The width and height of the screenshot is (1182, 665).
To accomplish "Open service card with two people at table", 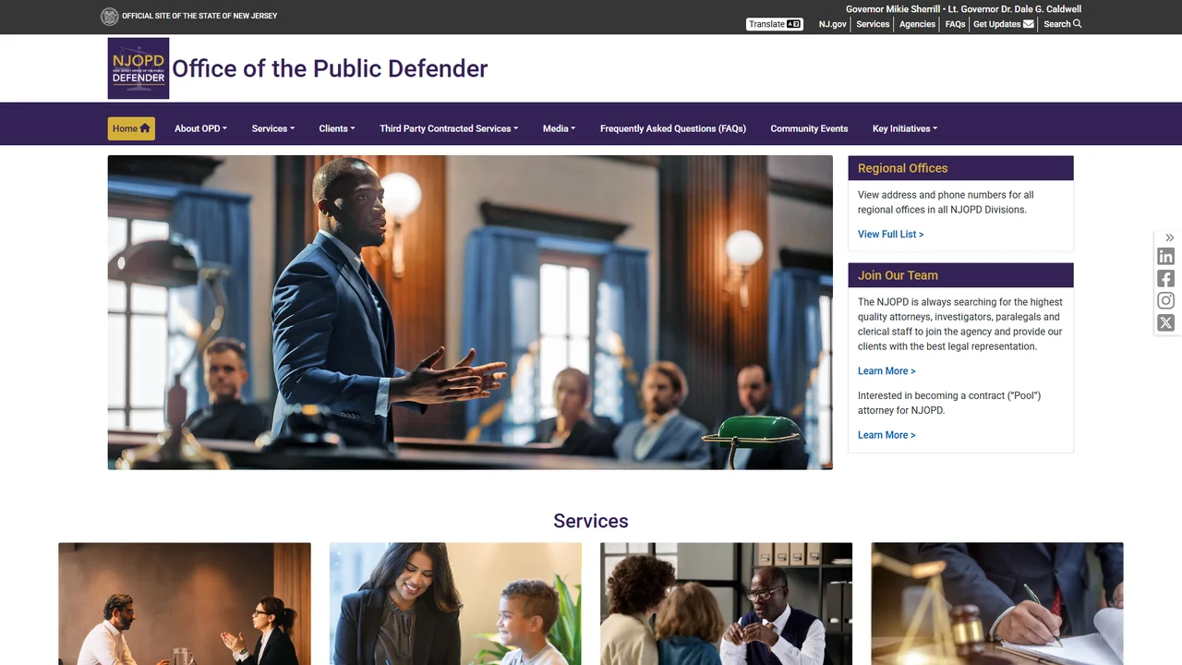I will [x=185, y=604].
